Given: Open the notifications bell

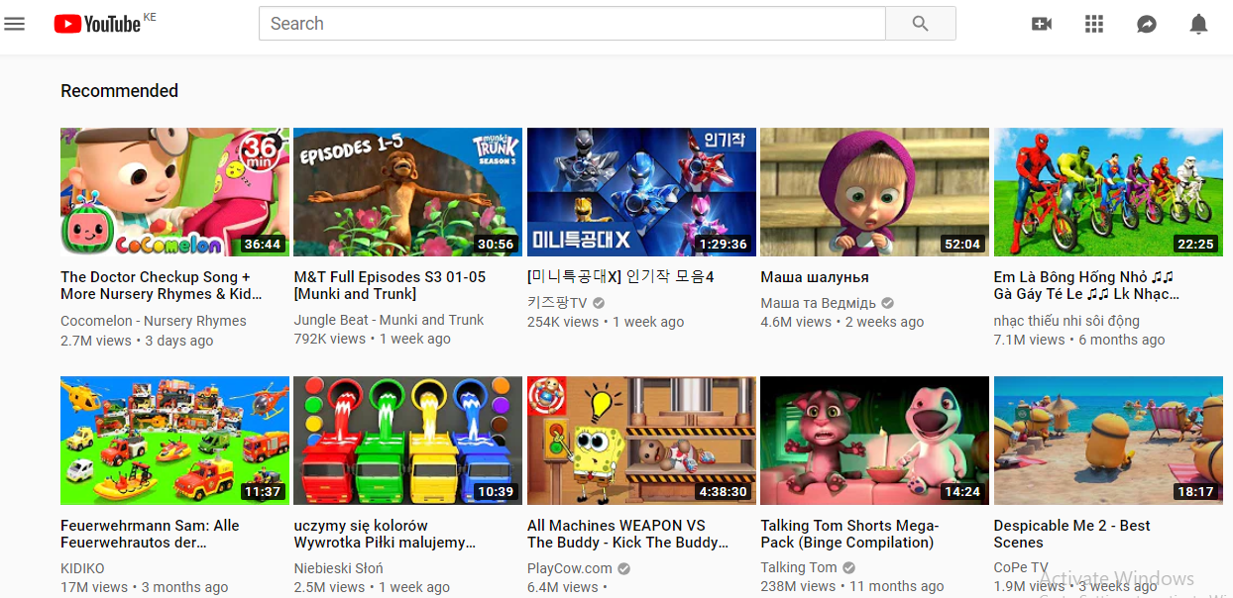Looking at the screenshot, I should (1199, 24).
